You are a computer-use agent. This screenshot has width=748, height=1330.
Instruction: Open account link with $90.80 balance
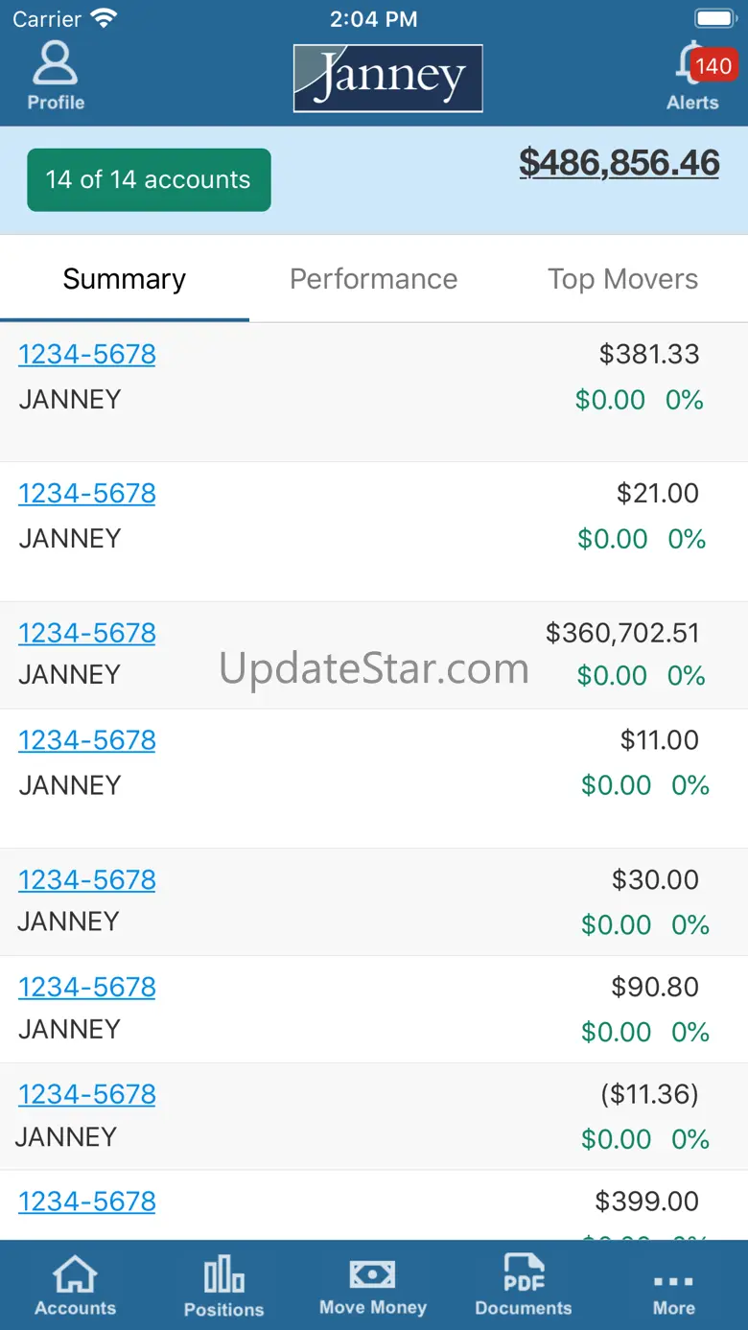coord(87,987)
